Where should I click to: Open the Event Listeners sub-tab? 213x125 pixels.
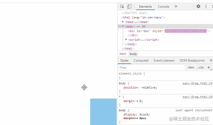pyautogui.click(x=164, y=61)
